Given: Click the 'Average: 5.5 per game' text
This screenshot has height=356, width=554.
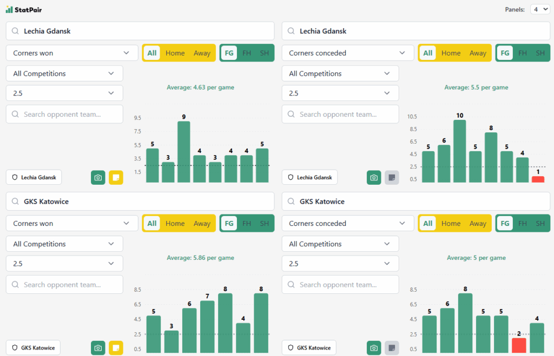Looking at the screenshot, I should 476,87.
